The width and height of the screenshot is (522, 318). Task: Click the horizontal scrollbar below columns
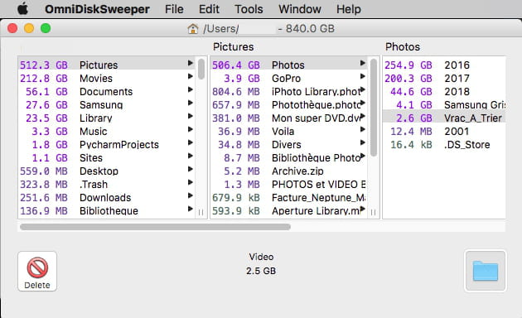pyautogui.click(x=155, y=227)
